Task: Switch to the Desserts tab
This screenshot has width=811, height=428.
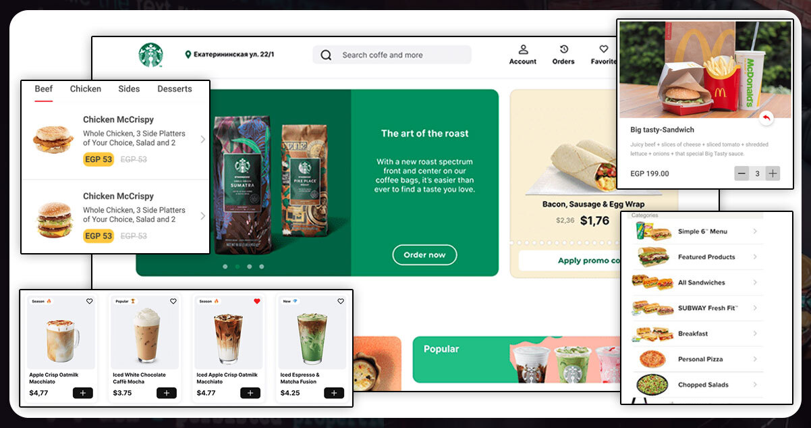Action: (175, 89)
